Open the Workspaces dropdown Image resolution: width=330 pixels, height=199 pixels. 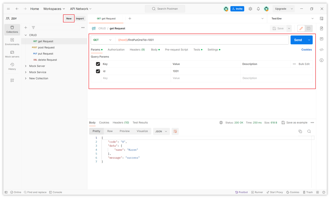pos(54,9)
